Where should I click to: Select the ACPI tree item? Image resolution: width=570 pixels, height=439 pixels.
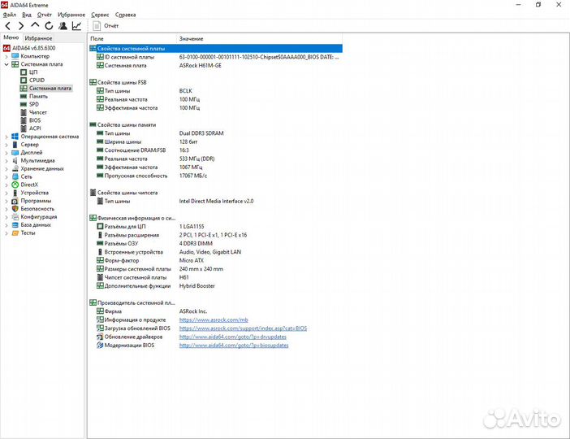tap(35, 128)
